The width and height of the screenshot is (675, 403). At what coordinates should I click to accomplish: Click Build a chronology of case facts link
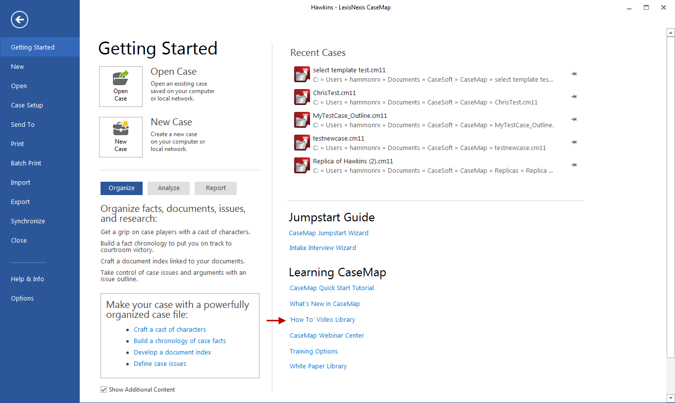(x=180, y=341)
